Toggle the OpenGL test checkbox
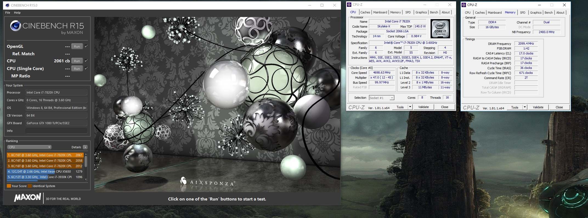Viewport: 588px width, 218px height. coord(86,46)
